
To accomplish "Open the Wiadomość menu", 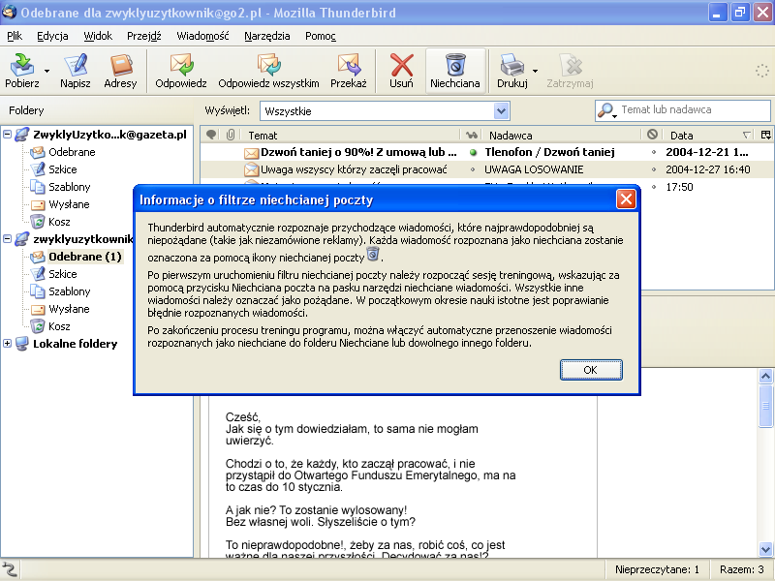I will [202, 36].
